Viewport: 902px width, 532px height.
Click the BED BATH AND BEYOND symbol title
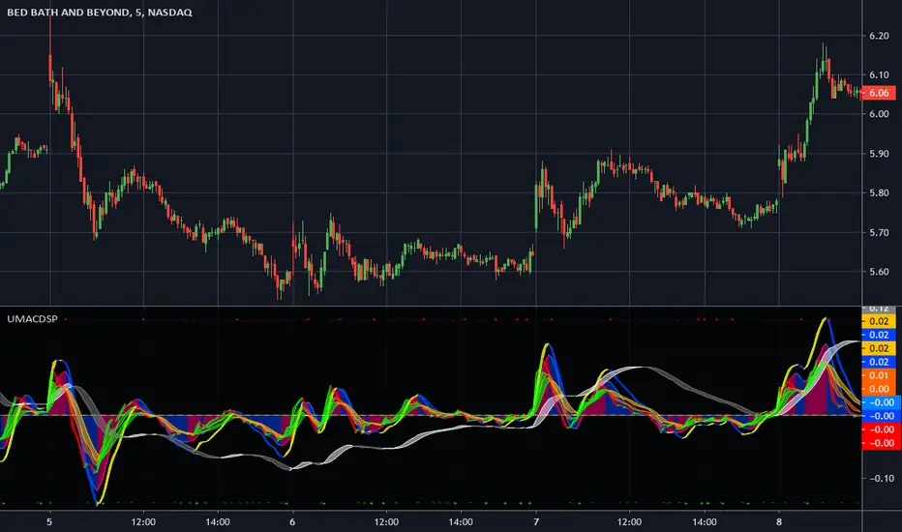(x=99, y=12)
